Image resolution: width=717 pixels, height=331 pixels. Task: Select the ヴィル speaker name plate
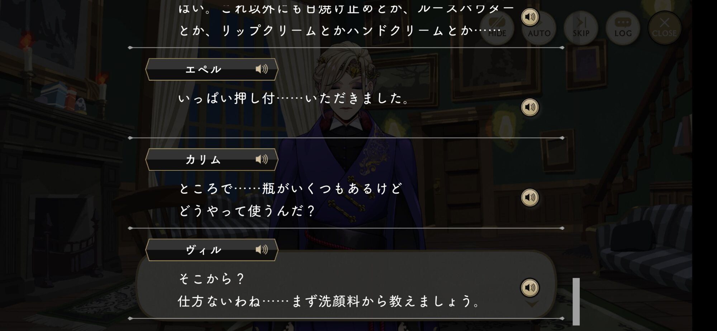click(212, 250)
